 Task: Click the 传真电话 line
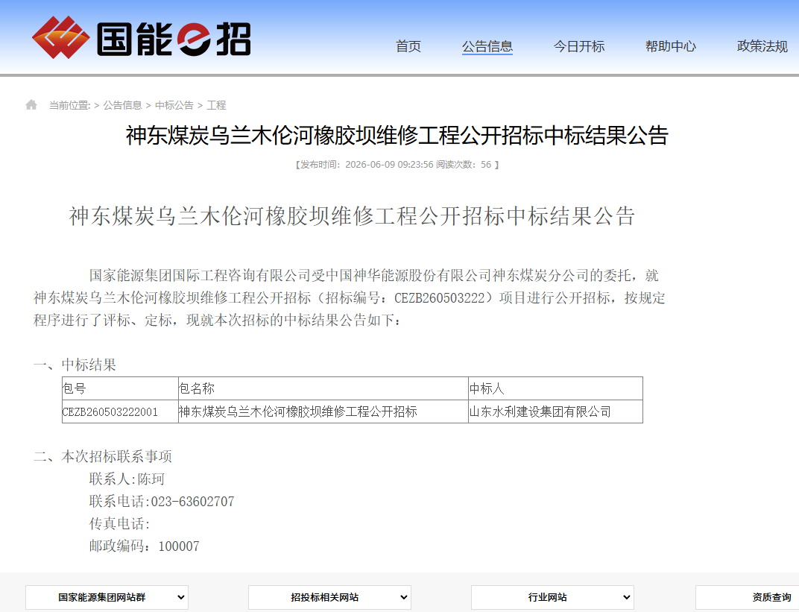[120, 524]
